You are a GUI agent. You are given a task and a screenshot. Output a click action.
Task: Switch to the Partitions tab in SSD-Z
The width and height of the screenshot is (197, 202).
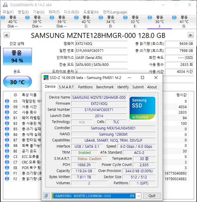point(85,87)
